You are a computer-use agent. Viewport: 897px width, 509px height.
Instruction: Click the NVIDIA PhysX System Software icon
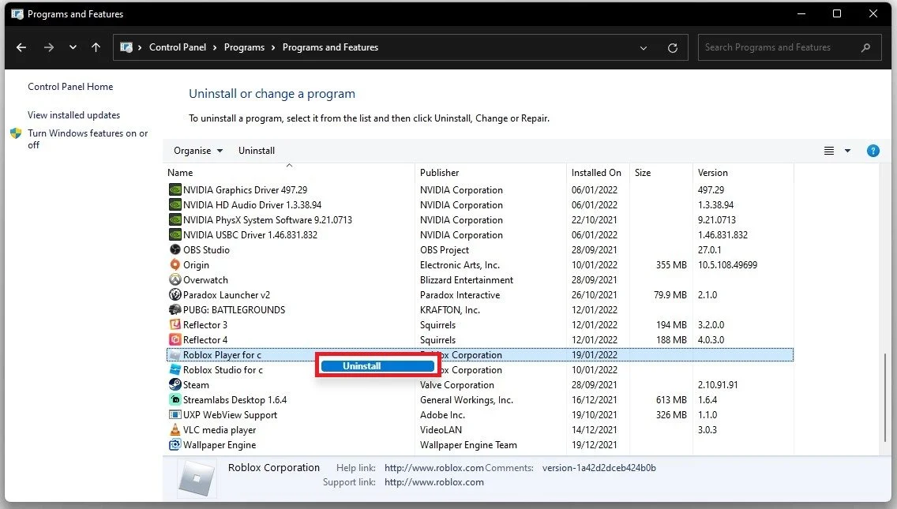click(175, 219)
